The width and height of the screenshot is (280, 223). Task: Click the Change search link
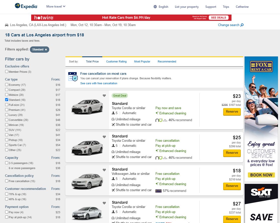point(228,25)
